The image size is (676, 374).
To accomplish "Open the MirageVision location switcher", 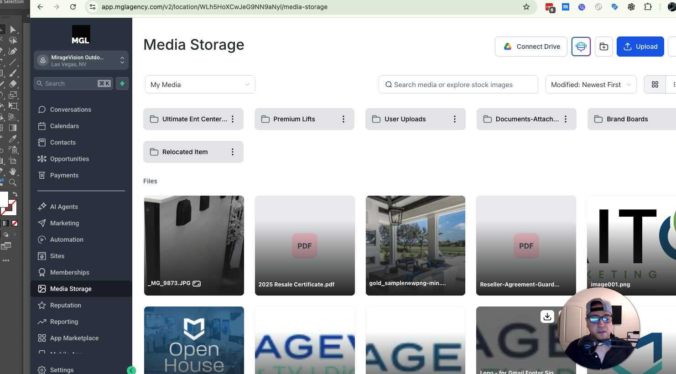I will tap(81, 61).
